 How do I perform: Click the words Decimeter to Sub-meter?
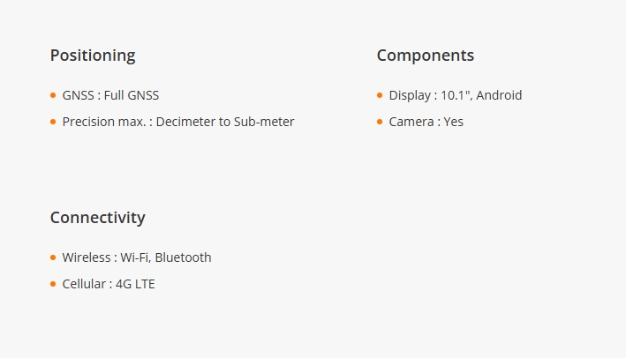[225, 122]
